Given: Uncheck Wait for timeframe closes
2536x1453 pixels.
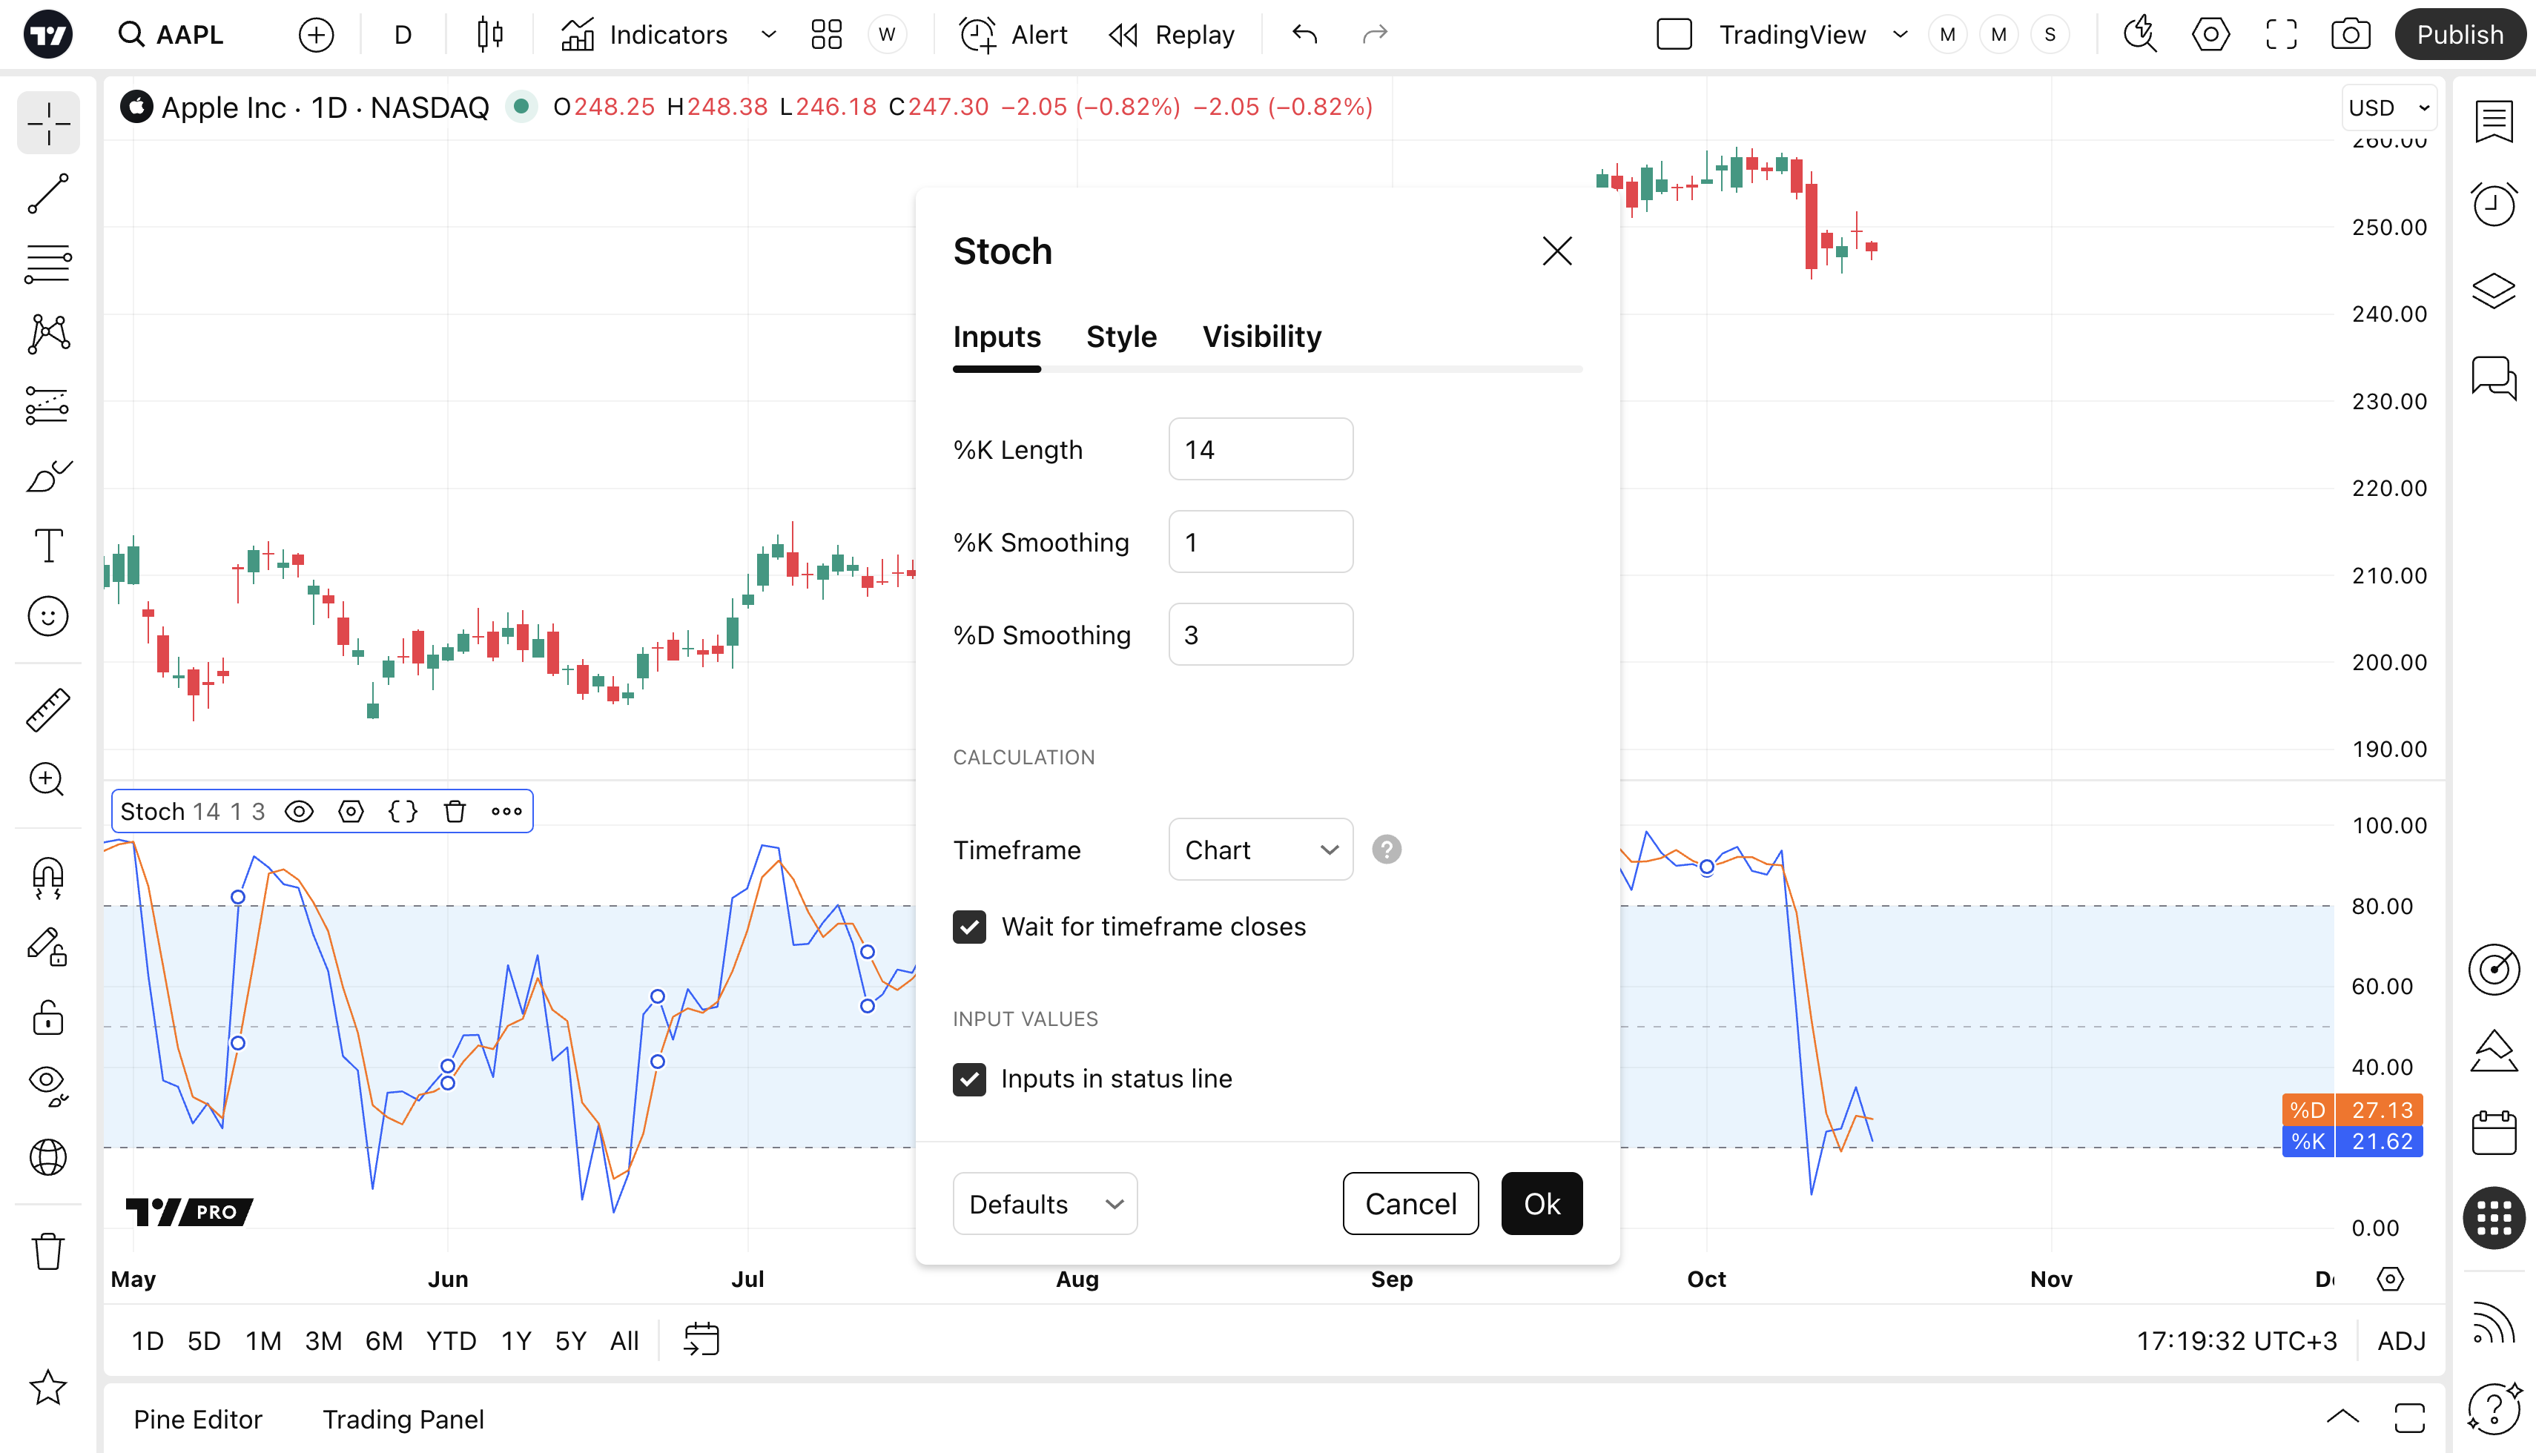Looking at the screenshot, I should 969,927.
